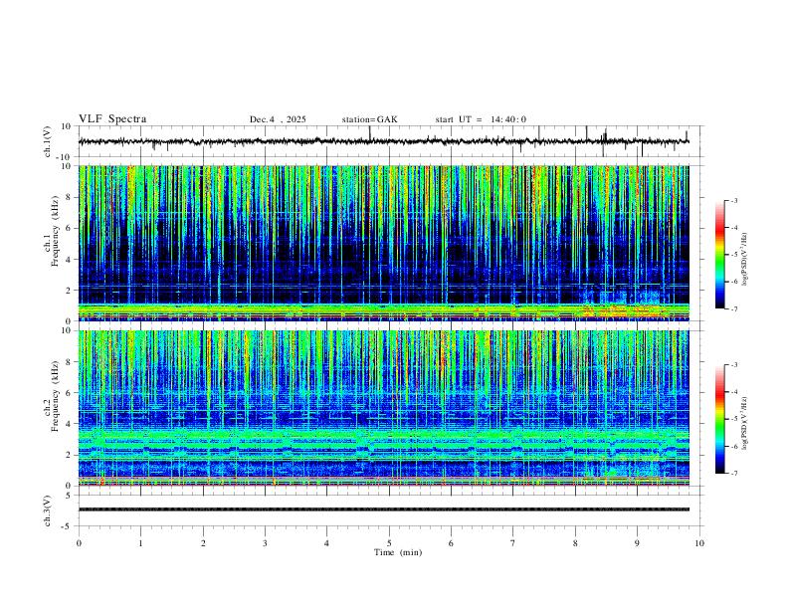
Task: Click time axis tick label "5"
Action: point(389,543)
